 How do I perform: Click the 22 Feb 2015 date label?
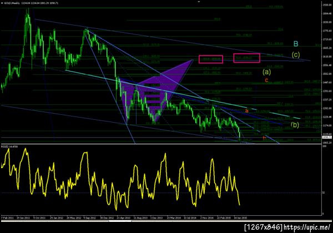pos(224,217)
